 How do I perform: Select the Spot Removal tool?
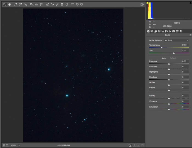tap(47, 4)
